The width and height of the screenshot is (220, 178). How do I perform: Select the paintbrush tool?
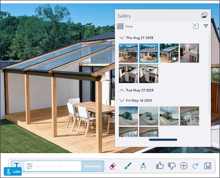pyautogui.click(x=128, y=166)
